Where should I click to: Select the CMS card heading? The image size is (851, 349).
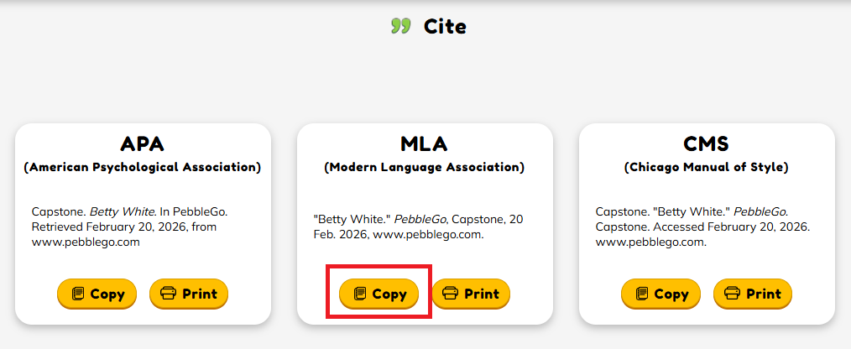coord(706,143)
